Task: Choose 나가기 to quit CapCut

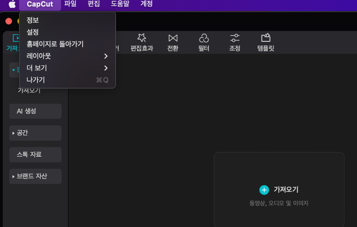Action: pos(68,80)
